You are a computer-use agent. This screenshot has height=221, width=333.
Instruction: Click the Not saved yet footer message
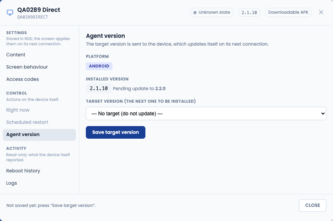click(51, 205)
